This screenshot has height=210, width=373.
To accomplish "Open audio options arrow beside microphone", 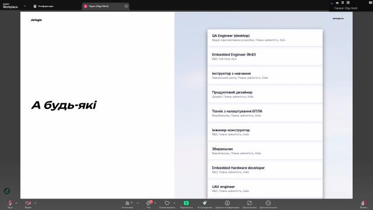I will click(x=16, y=203).
